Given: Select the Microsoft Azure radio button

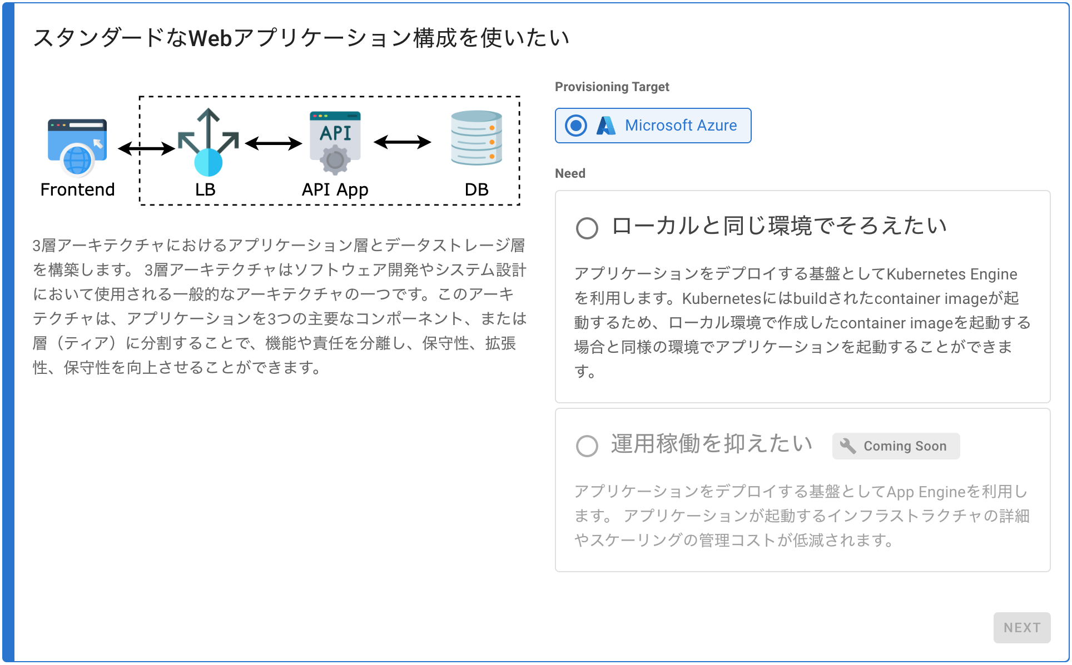Looking at the screenshot, I should 576,126.
